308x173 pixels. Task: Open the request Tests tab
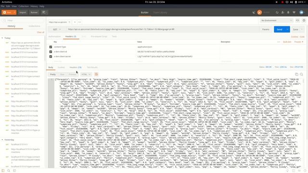(x=114, y=37)
